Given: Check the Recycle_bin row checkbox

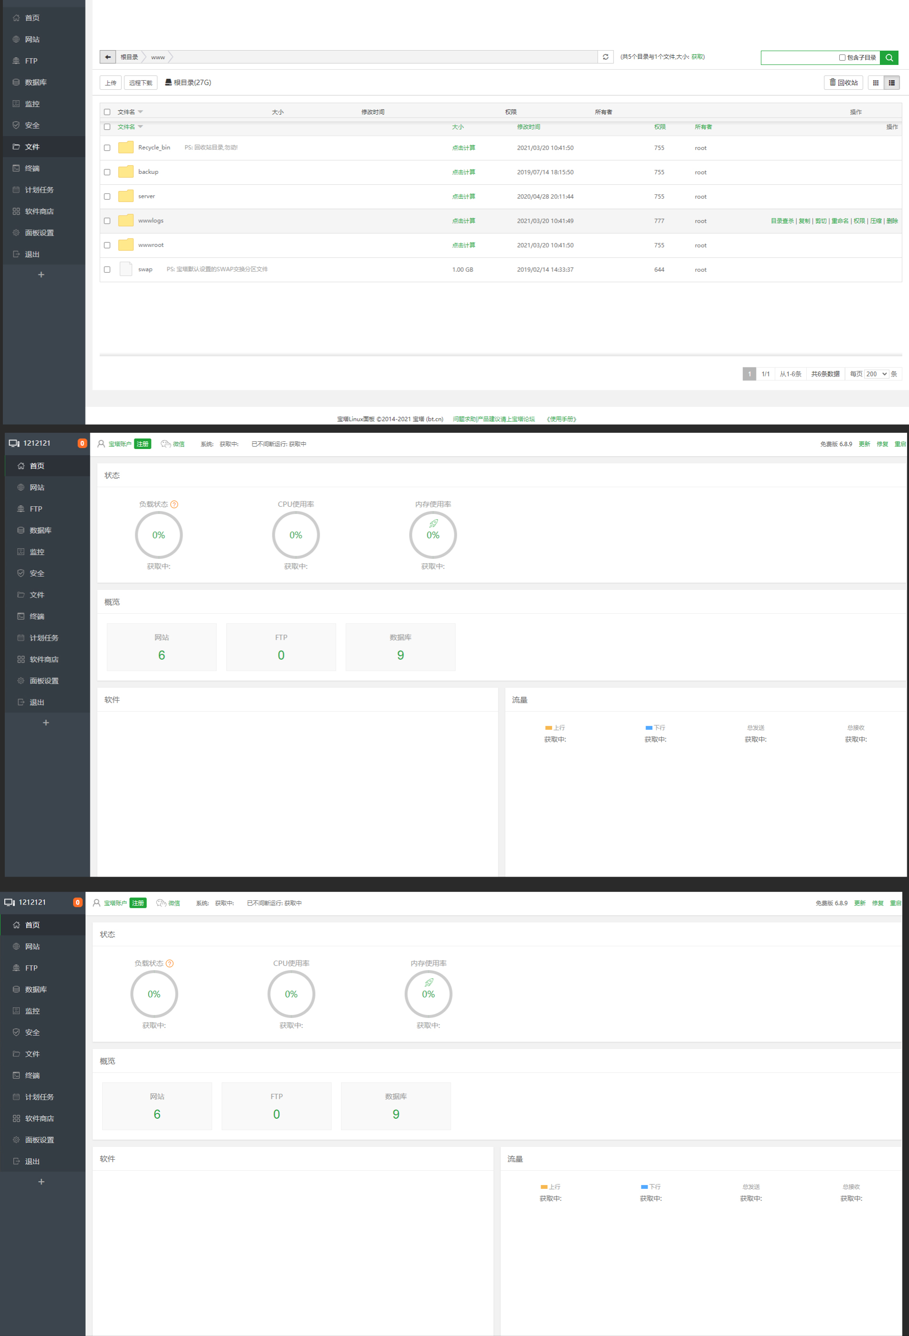Looking at the screenshot, I should pyautogui.click(x=107, y=148).
